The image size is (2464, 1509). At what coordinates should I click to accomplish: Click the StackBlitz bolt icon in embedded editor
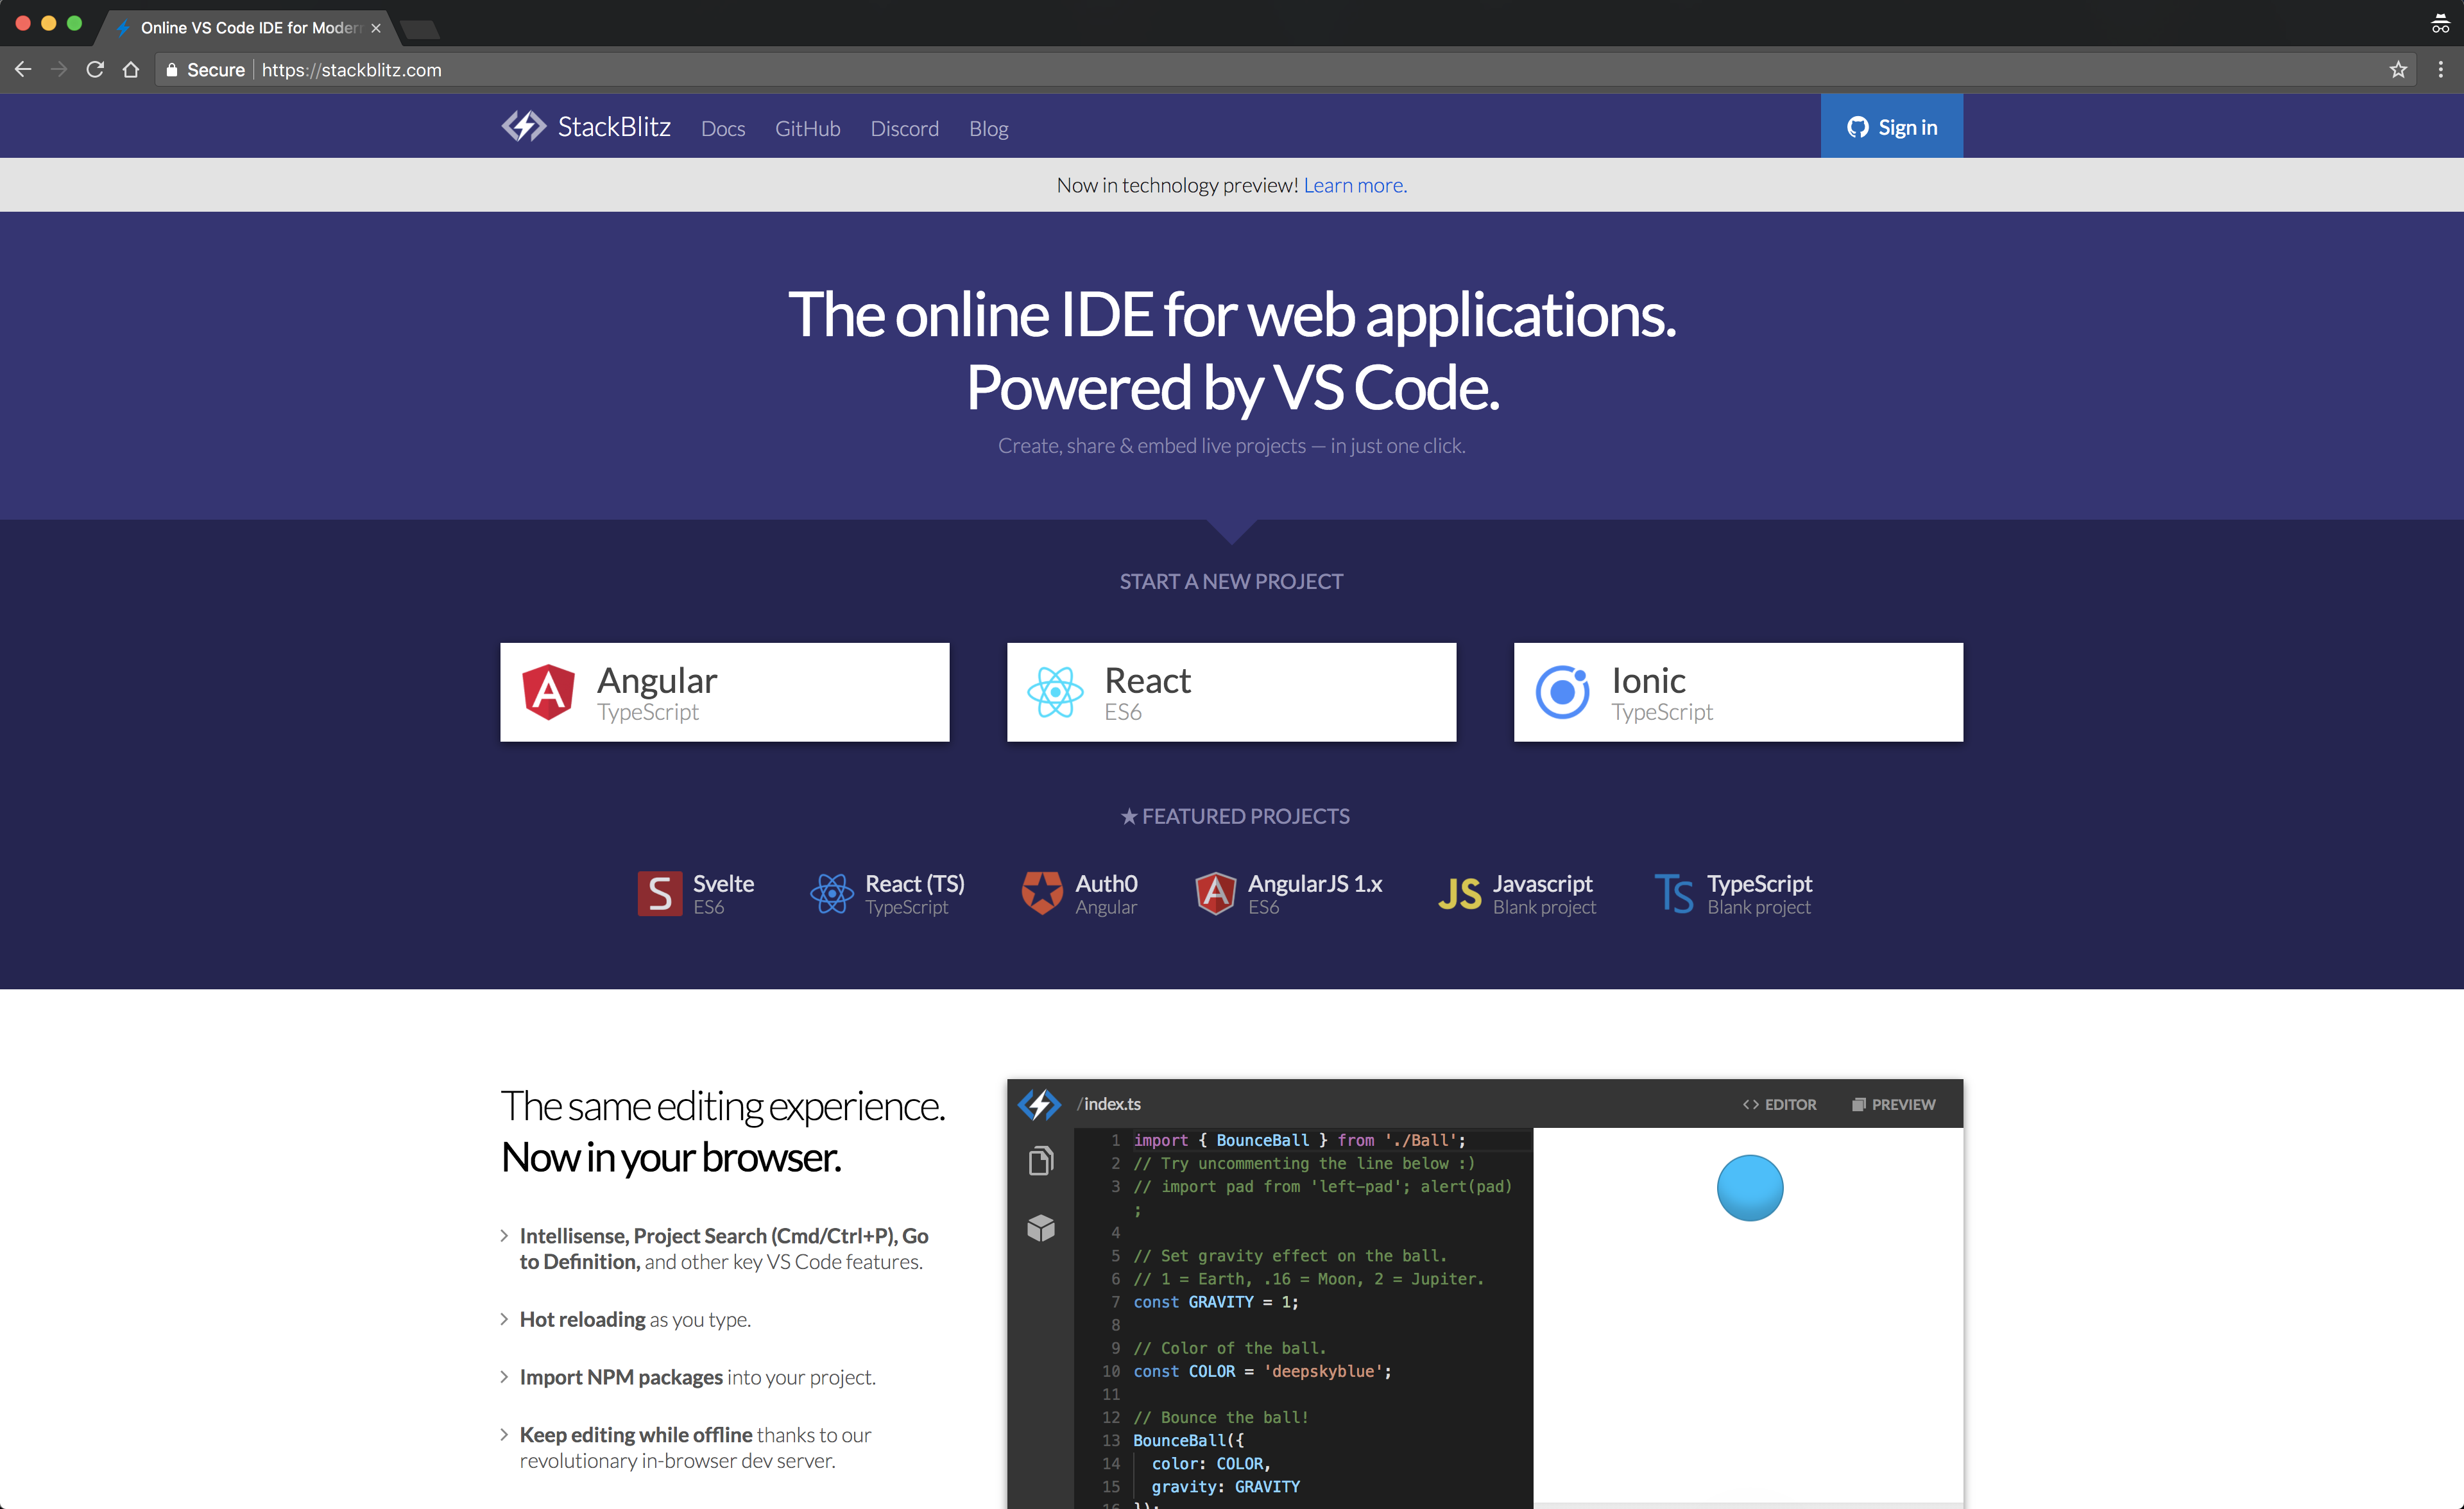1039,1104
